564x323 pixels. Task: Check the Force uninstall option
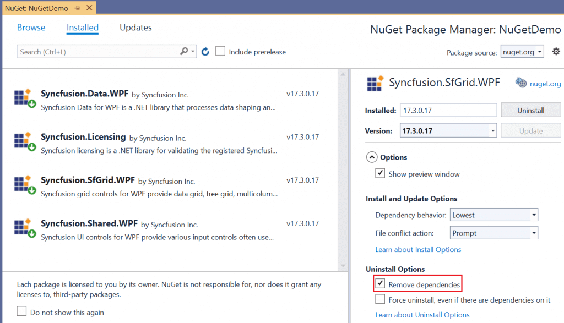(x=380, y=299)
